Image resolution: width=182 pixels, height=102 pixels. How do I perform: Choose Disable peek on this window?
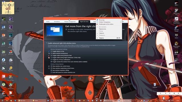[x=109, y=24]
